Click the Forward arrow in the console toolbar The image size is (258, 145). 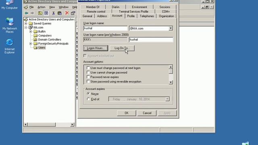(32, 13)
